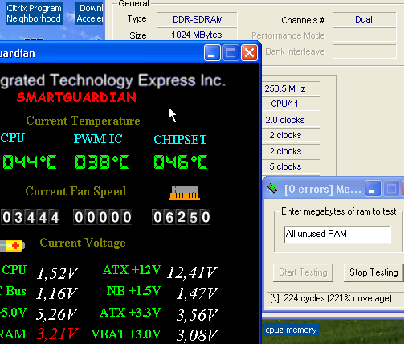This screenshot has height=344, width=404.
Task: Click the SmartGuardian window title bar
Action: pyautogui.click(x=130, y=52)
